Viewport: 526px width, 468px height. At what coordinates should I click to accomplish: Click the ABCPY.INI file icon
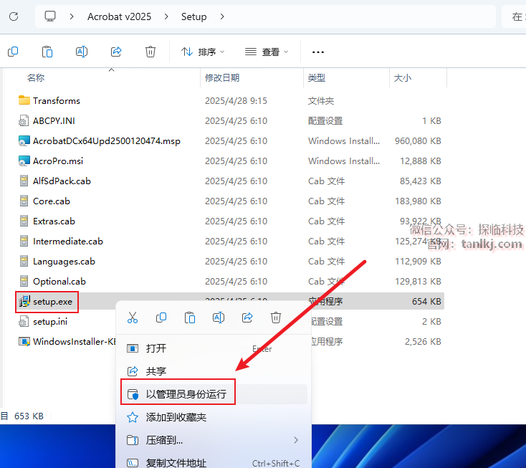click(x=23, y=120)
